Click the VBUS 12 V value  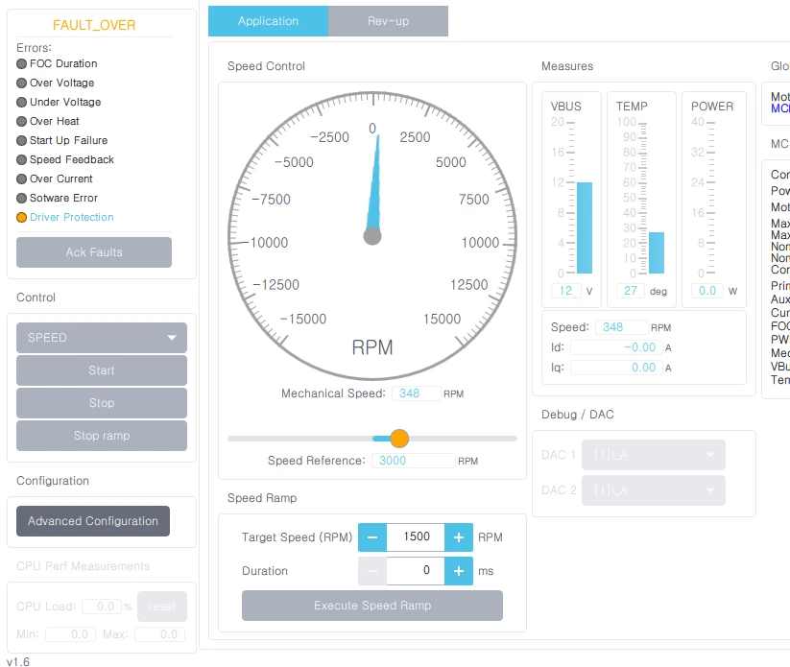coord(565,291)
